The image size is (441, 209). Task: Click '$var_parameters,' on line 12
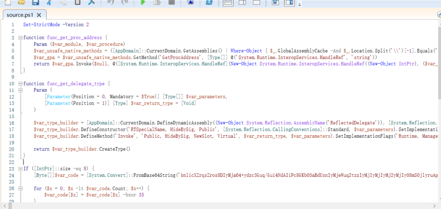[206, 97]
